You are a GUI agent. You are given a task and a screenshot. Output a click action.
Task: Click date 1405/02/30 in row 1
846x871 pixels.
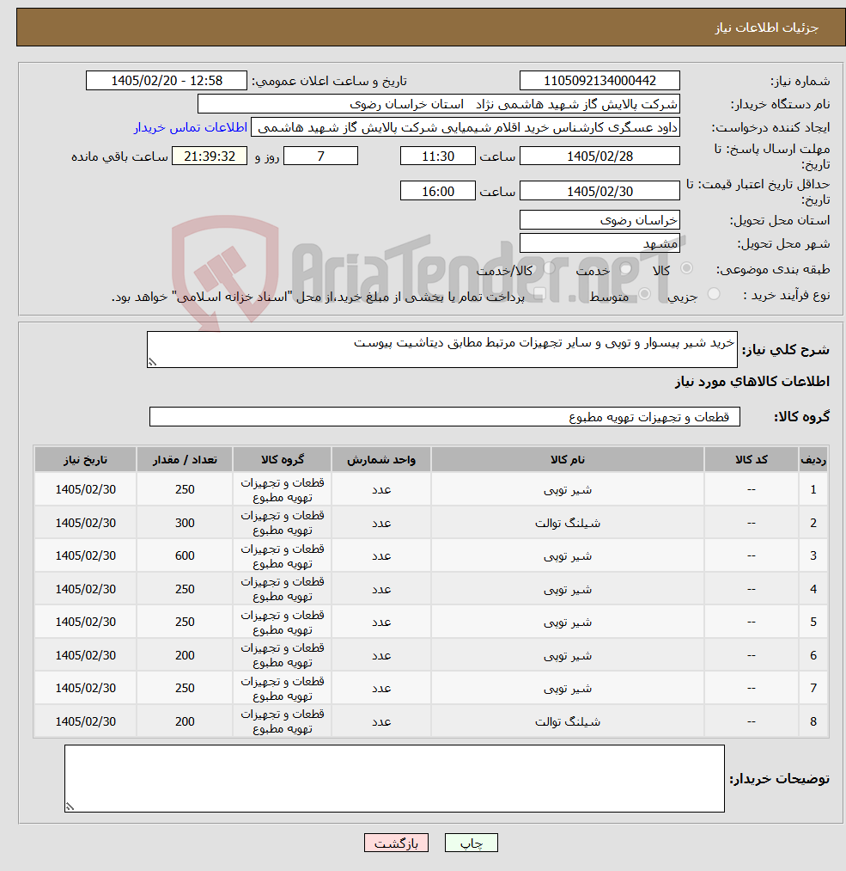(85, 489)
